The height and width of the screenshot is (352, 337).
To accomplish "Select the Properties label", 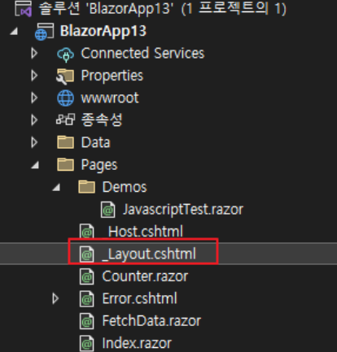I will tap(112, 76).
